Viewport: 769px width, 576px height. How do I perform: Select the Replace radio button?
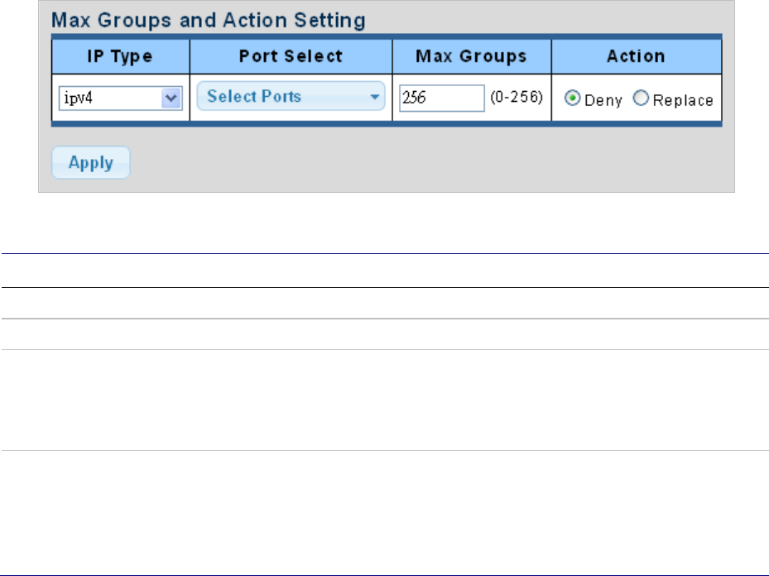tap(640, 98)
